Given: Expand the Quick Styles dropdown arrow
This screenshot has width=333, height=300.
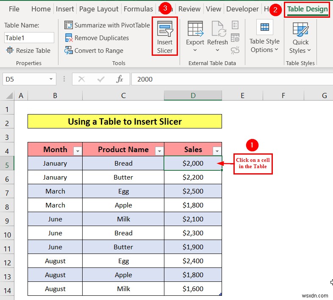Looking at the screenshot, I should [309, 50].
